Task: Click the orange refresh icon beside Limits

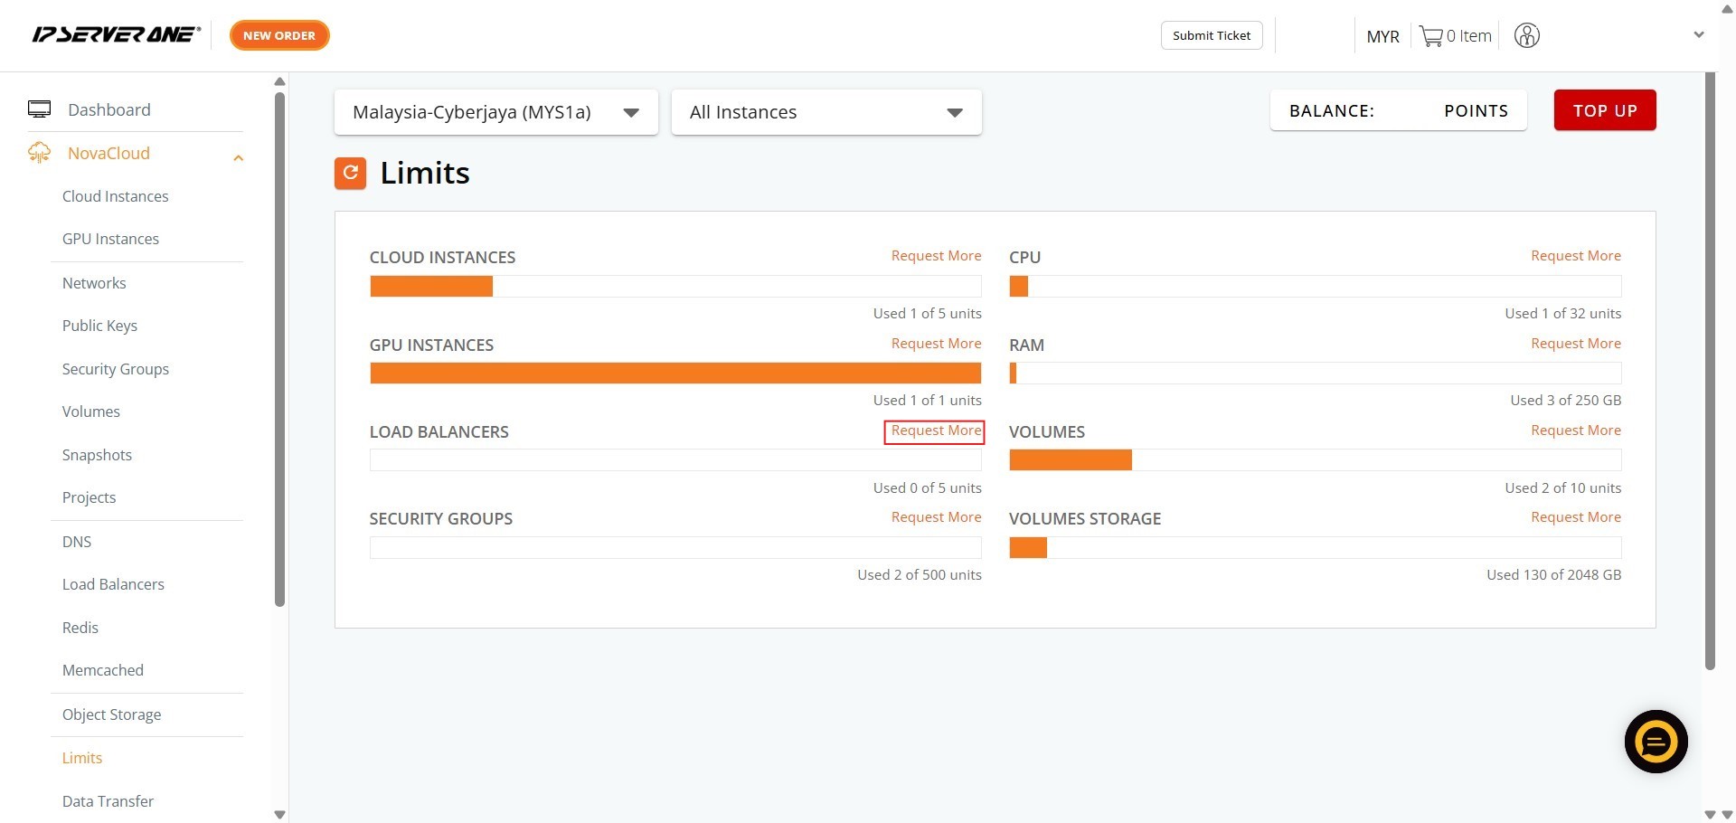Action: [x=350, y=173]
